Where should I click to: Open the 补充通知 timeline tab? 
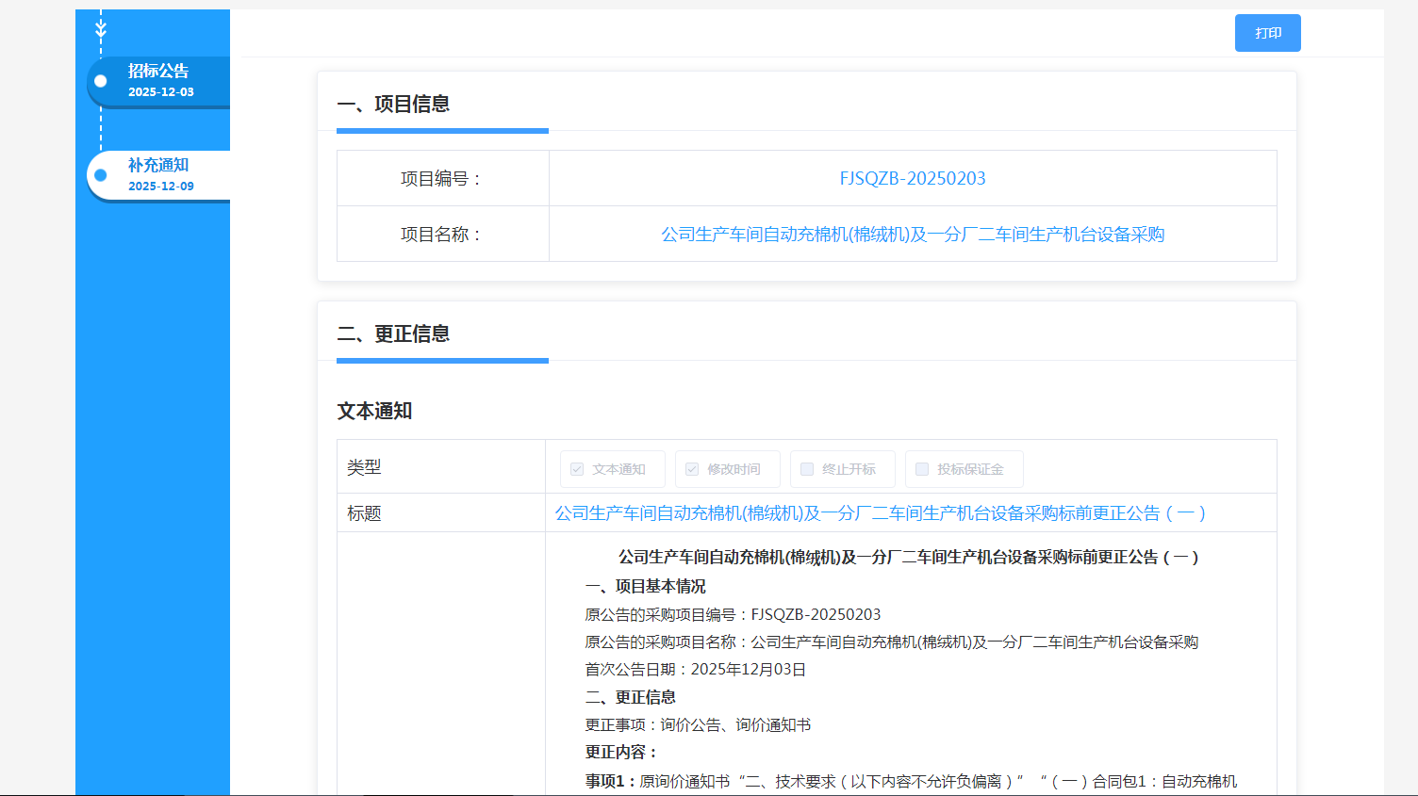click(x=160, y=175)
